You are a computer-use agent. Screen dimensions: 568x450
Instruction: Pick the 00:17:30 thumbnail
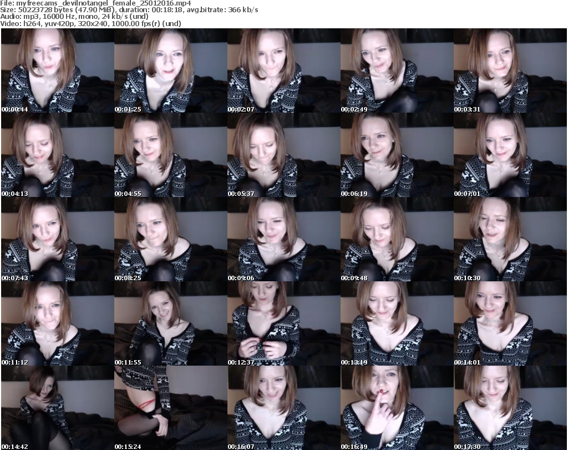510,408
